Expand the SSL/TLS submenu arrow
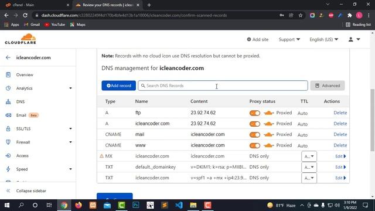Viewport: 375px width, 211px height. click(x=70, y=129)
